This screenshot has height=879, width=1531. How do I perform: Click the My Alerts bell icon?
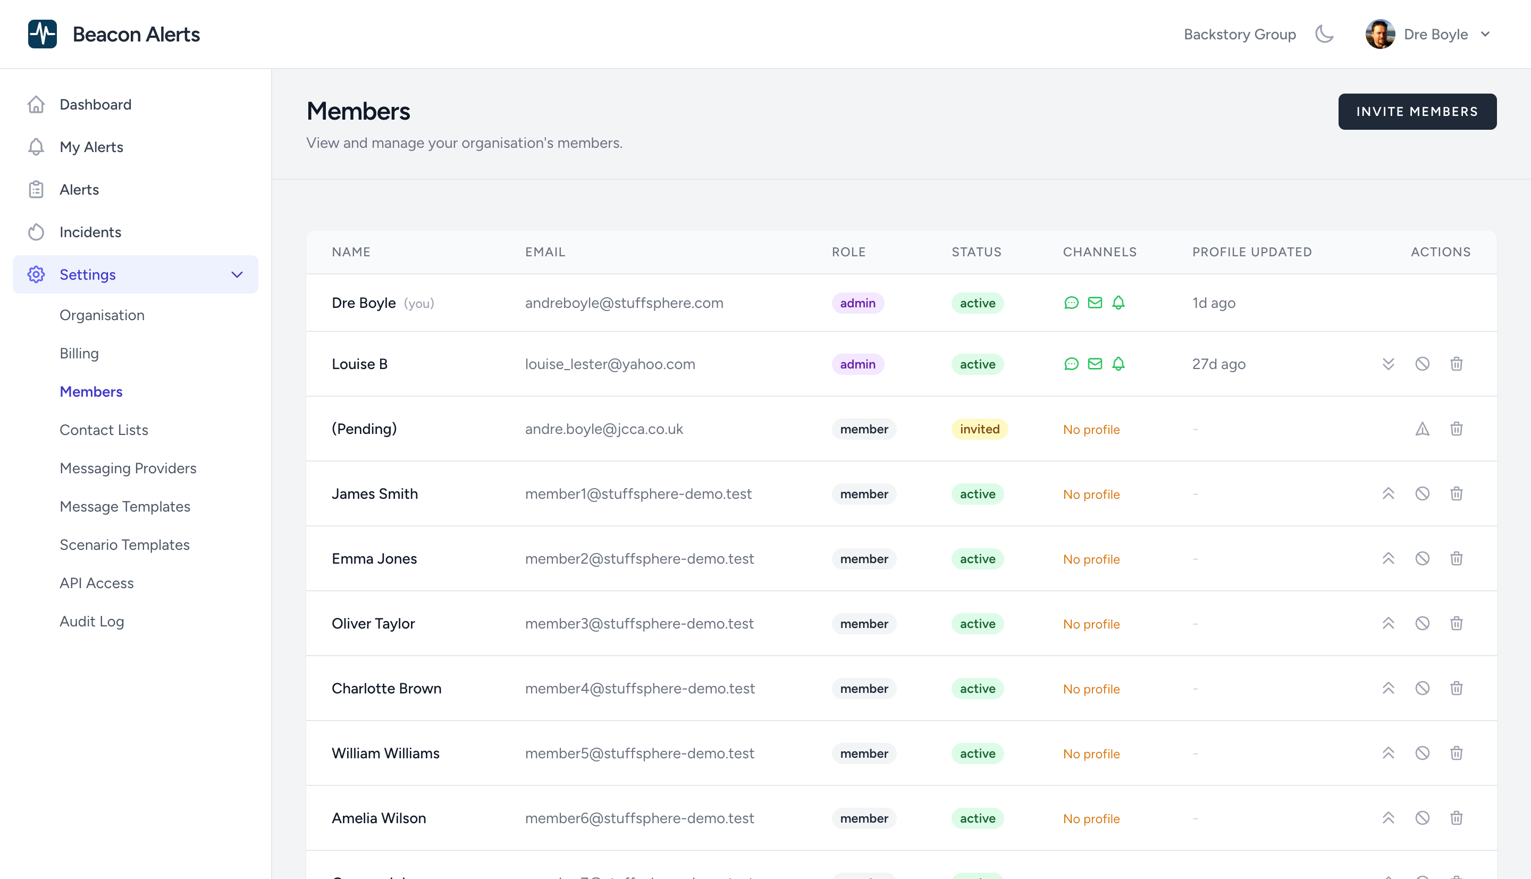click(36, 147)
